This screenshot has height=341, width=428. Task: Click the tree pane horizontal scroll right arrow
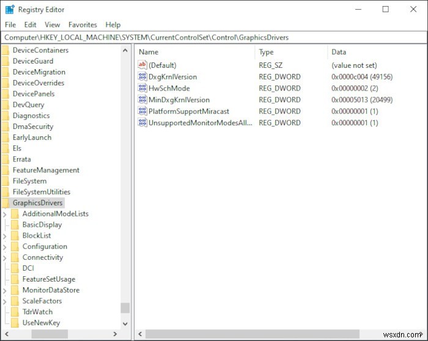[x=115, y=334]
